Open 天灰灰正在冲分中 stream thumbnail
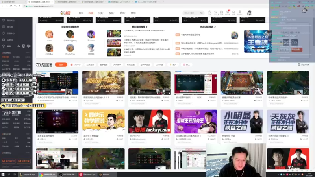This screenshot has width=315, height=177. click(x=288, y=122)
